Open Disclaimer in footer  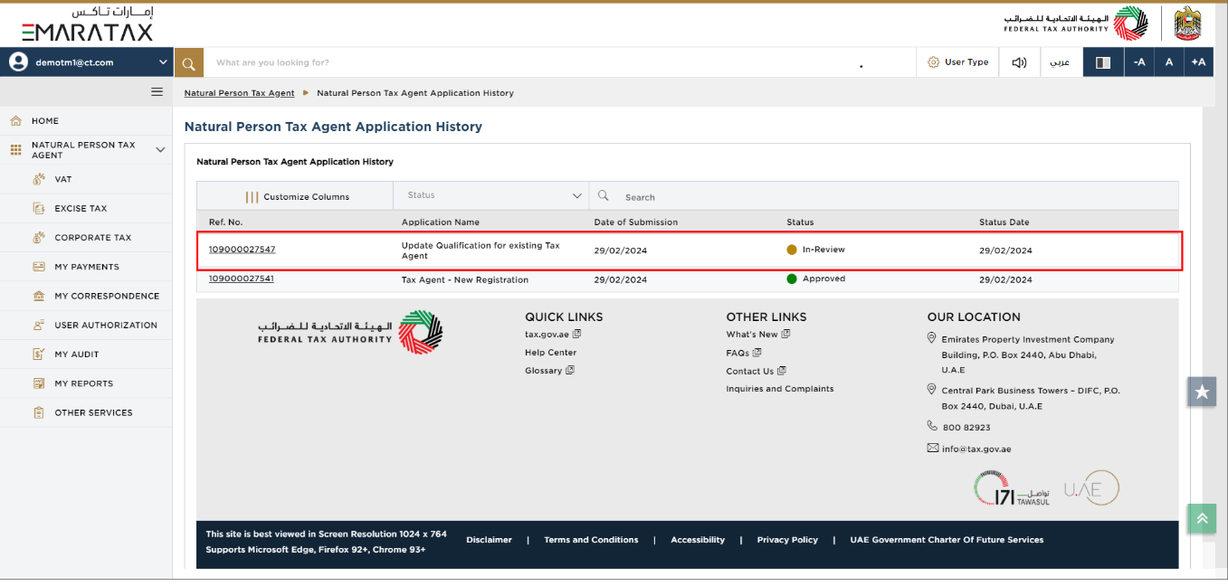click(x=489, y=540)
